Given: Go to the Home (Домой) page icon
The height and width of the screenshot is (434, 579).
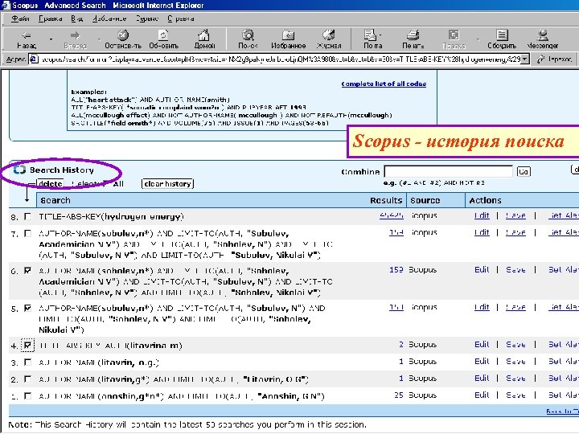Looking at the screenshot, I should pyautogui.click(x=203, y=35).
